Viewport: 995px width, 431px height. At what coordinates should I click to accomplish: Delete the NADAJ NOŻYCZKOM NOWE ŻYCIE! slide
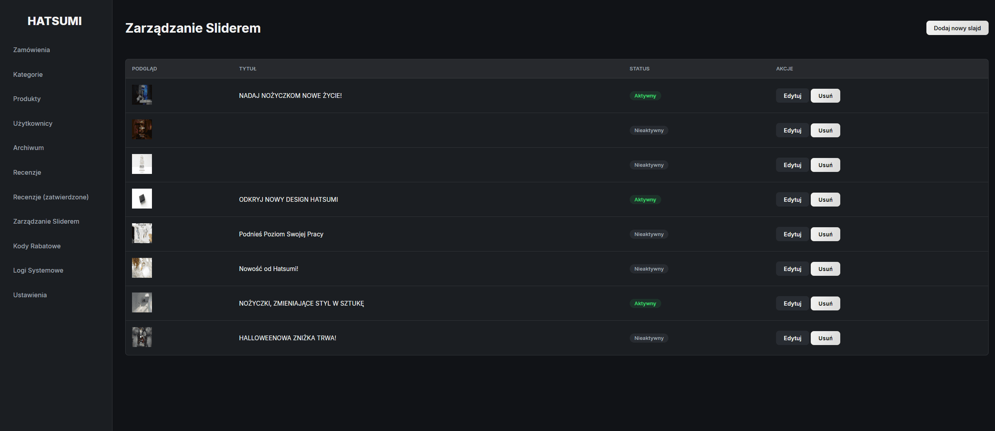click(x=825, y=96)
